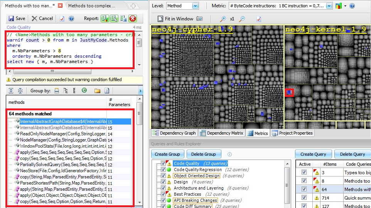The image size is (371, 208).
Task: Group by assembly jar icon
Action: (x=57, y=91)
